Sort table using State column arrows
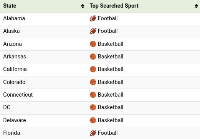200x139 pixels. pyautogui.click(x=83, y=6)
